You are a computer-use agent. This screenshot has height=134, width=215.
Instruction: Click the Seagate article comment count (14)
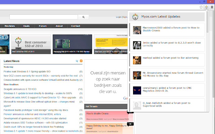coord(80,89)
